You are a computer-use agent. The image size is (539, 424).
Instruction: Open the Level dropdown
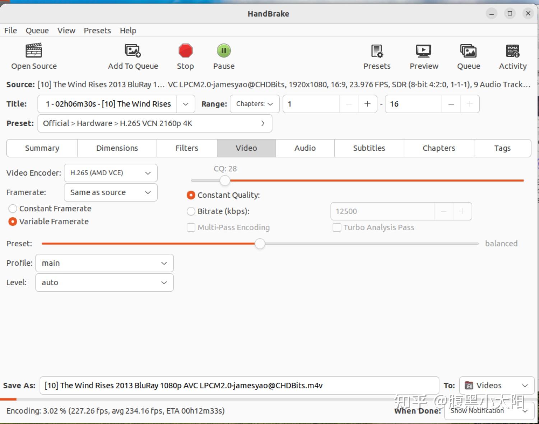104,283
